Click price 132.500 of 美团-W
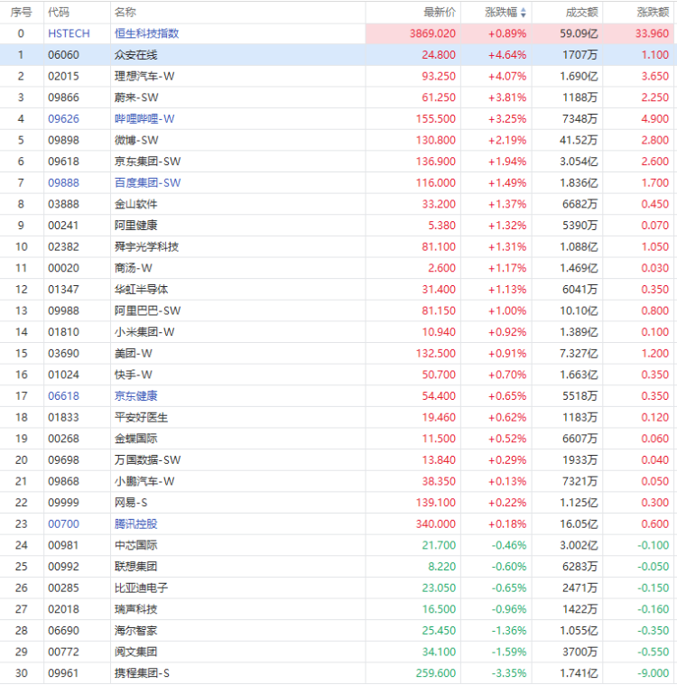Screen dimensions: 677x685 pos(435,354)
